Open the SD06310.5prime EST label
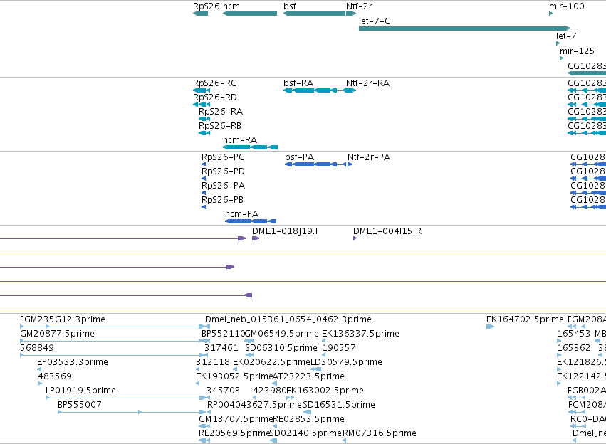Viewport: 606px width, 444px height. [281, 348]
